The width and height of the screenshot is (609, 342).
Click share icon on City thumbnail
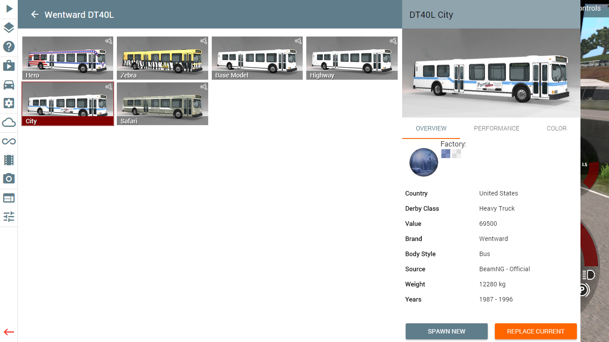click(109, 87)
